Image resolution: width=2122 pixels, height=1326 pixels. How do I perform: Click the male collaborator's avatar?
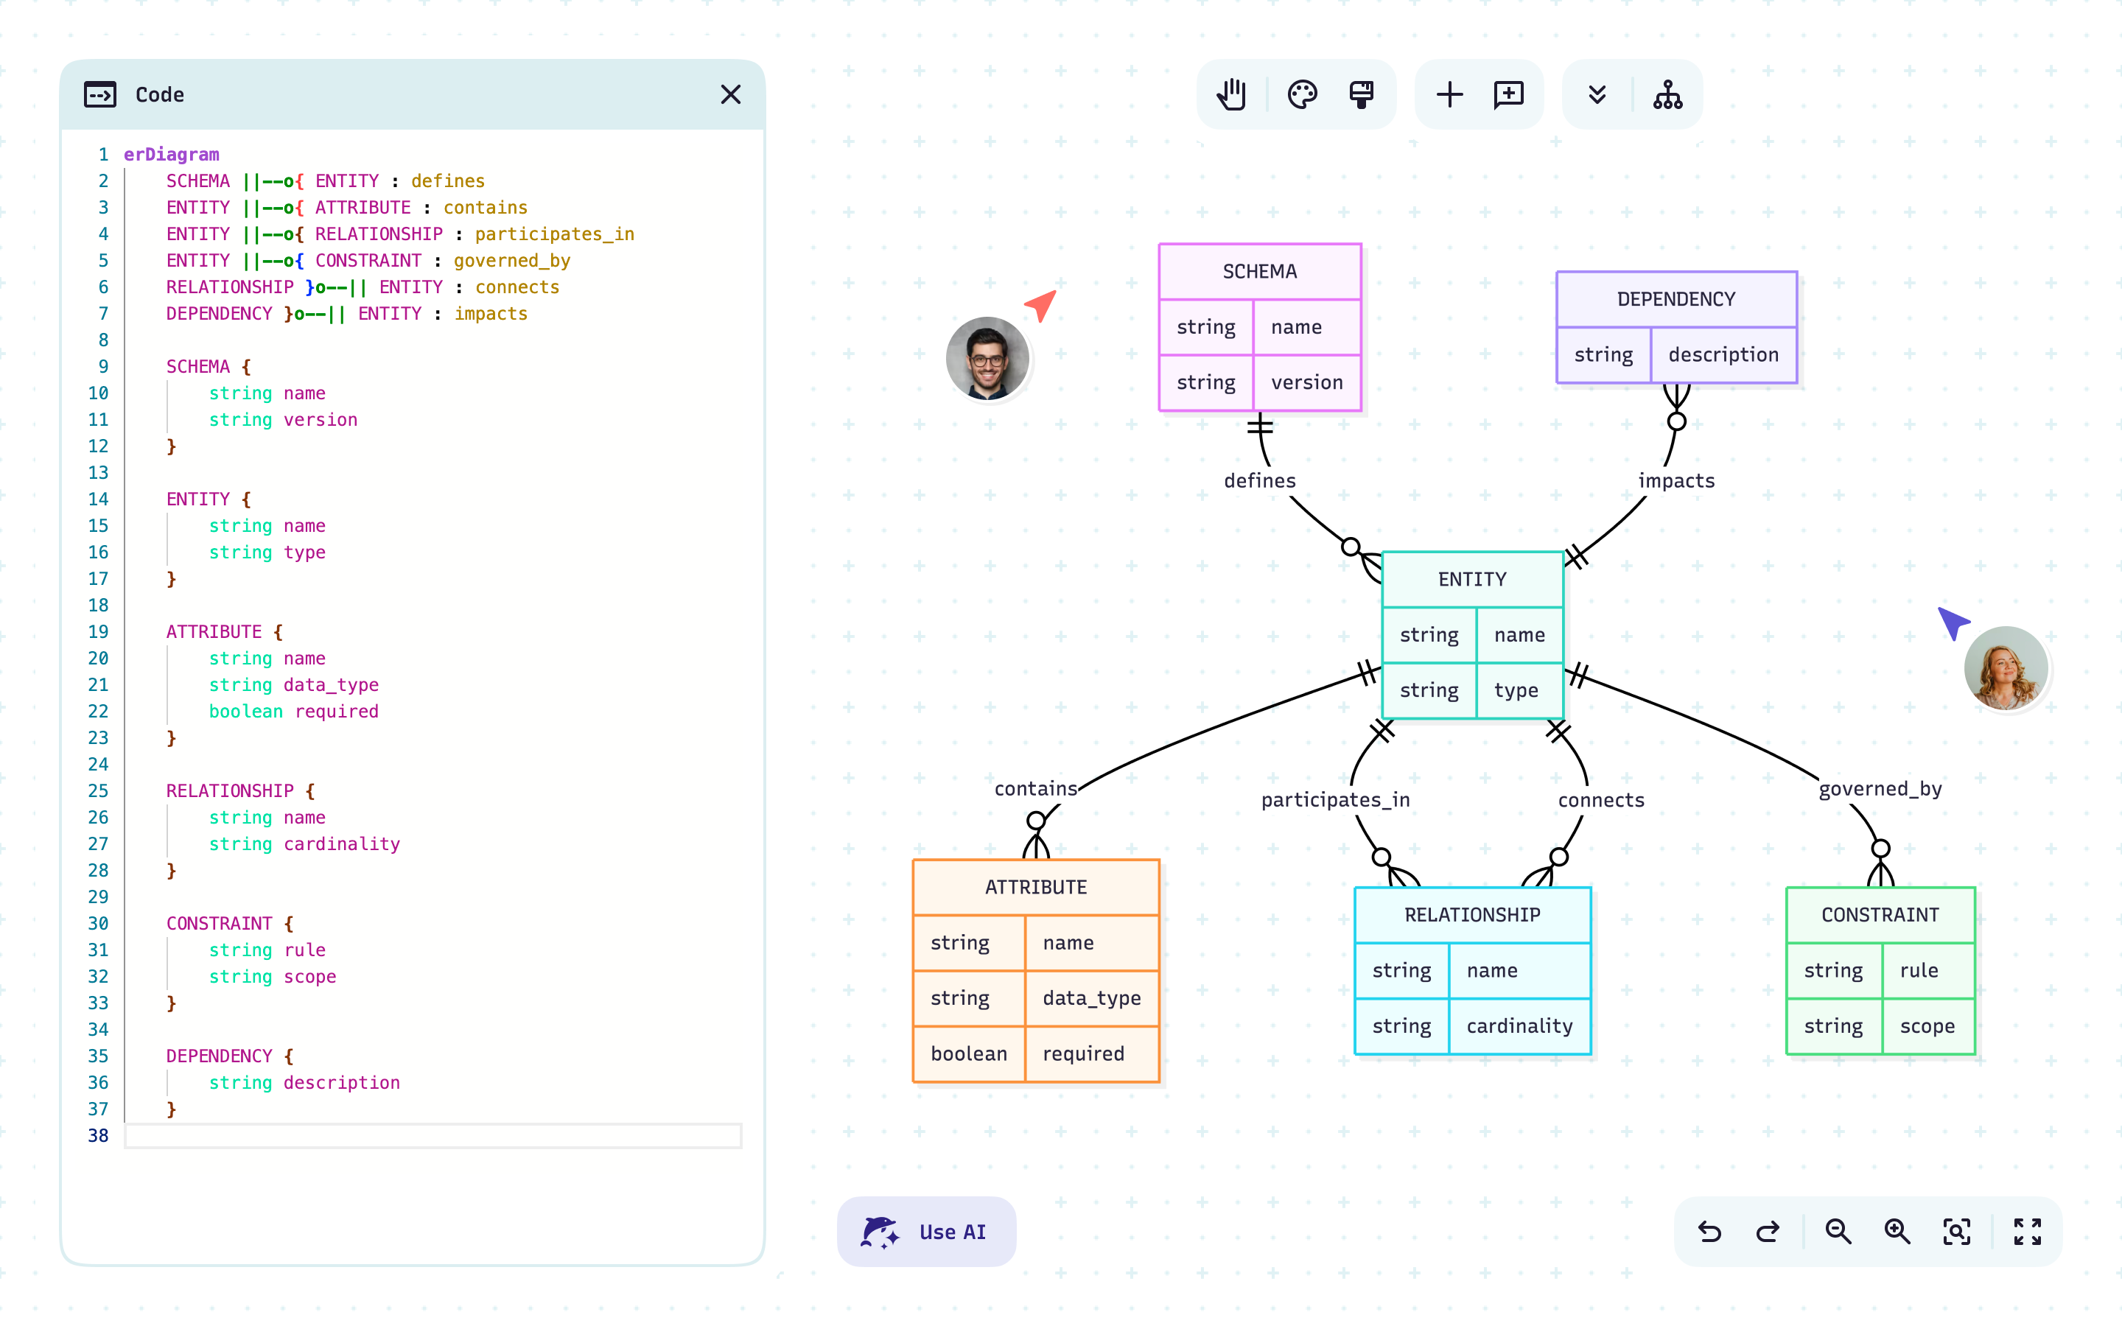click(987, 359)
